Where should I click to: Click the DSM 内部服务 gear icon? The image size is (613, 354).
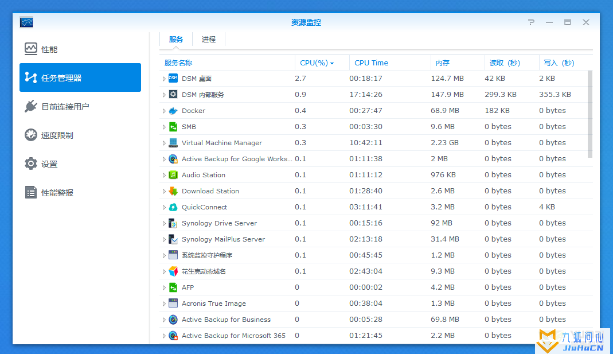[x=173, y=94]
